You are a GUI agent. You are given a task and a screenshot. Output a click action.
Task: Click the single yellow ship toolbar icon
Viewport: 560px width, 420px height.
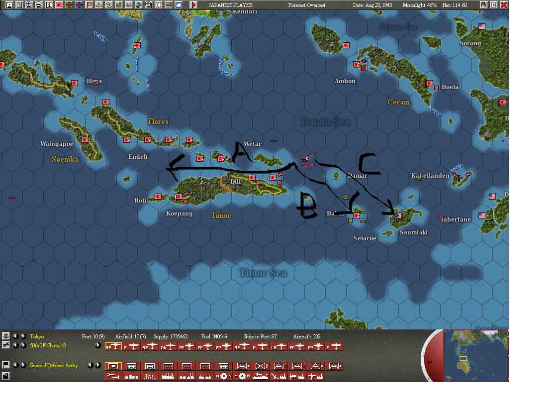click(x=99, y=5)
